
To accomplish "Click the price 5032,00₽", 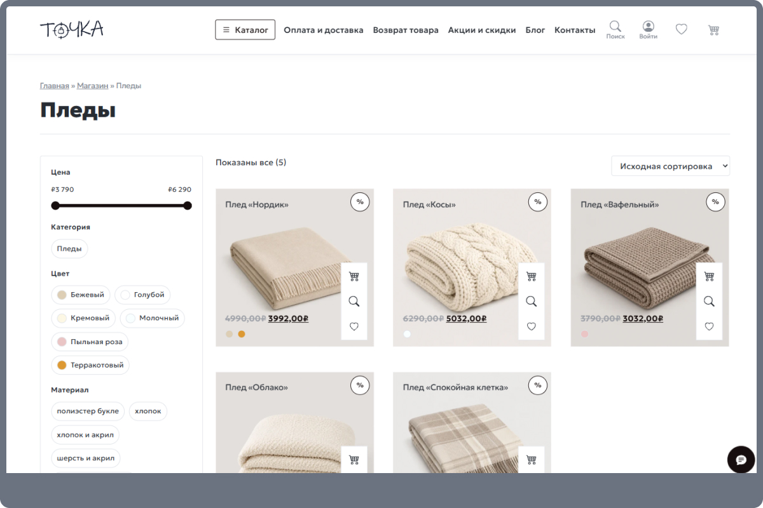I will click(466, 319).
